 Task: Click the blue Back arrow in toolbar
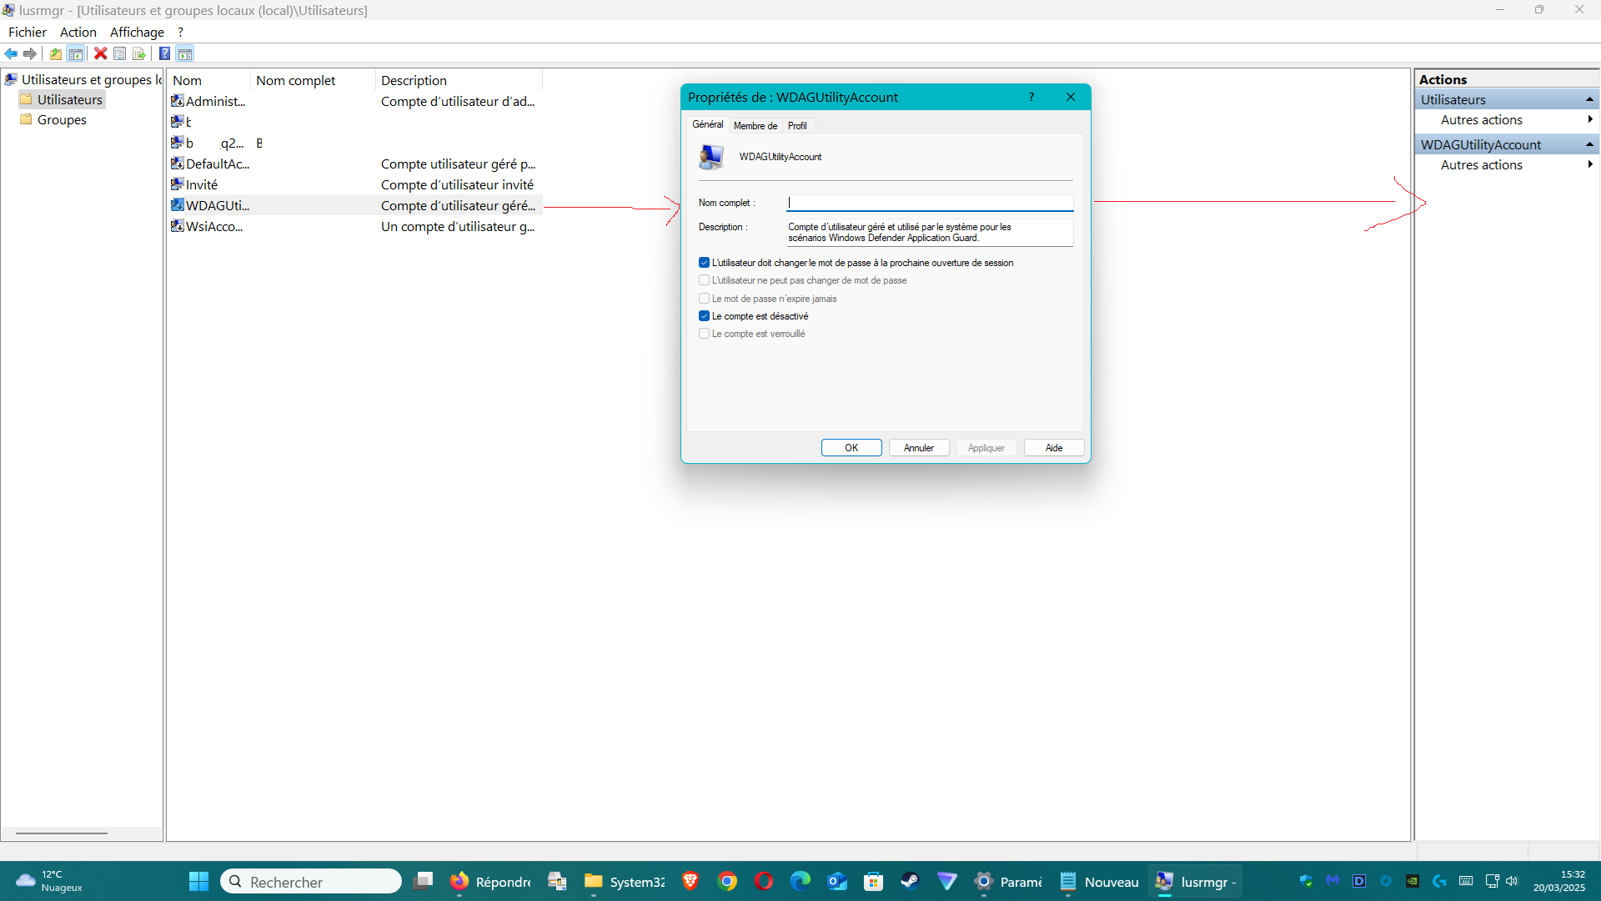tap(11, 54)
